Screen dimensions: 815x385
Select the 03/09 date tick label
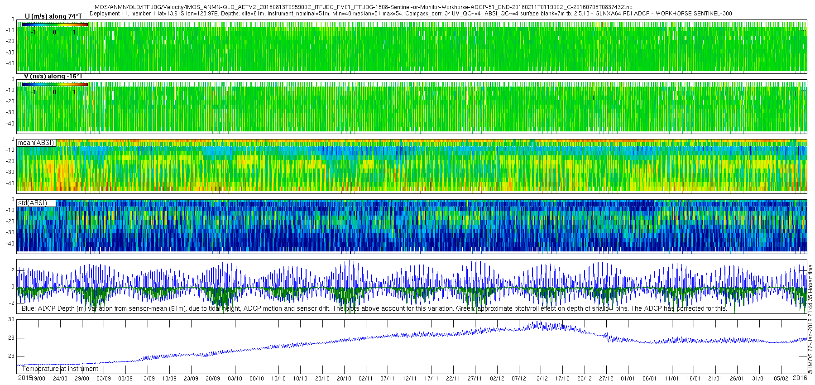(x=104, y=379)
